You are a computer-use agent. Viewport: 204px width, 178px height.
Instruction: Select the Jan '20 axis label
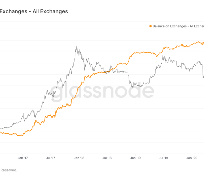pyautogui.click(x=192, y=158)
